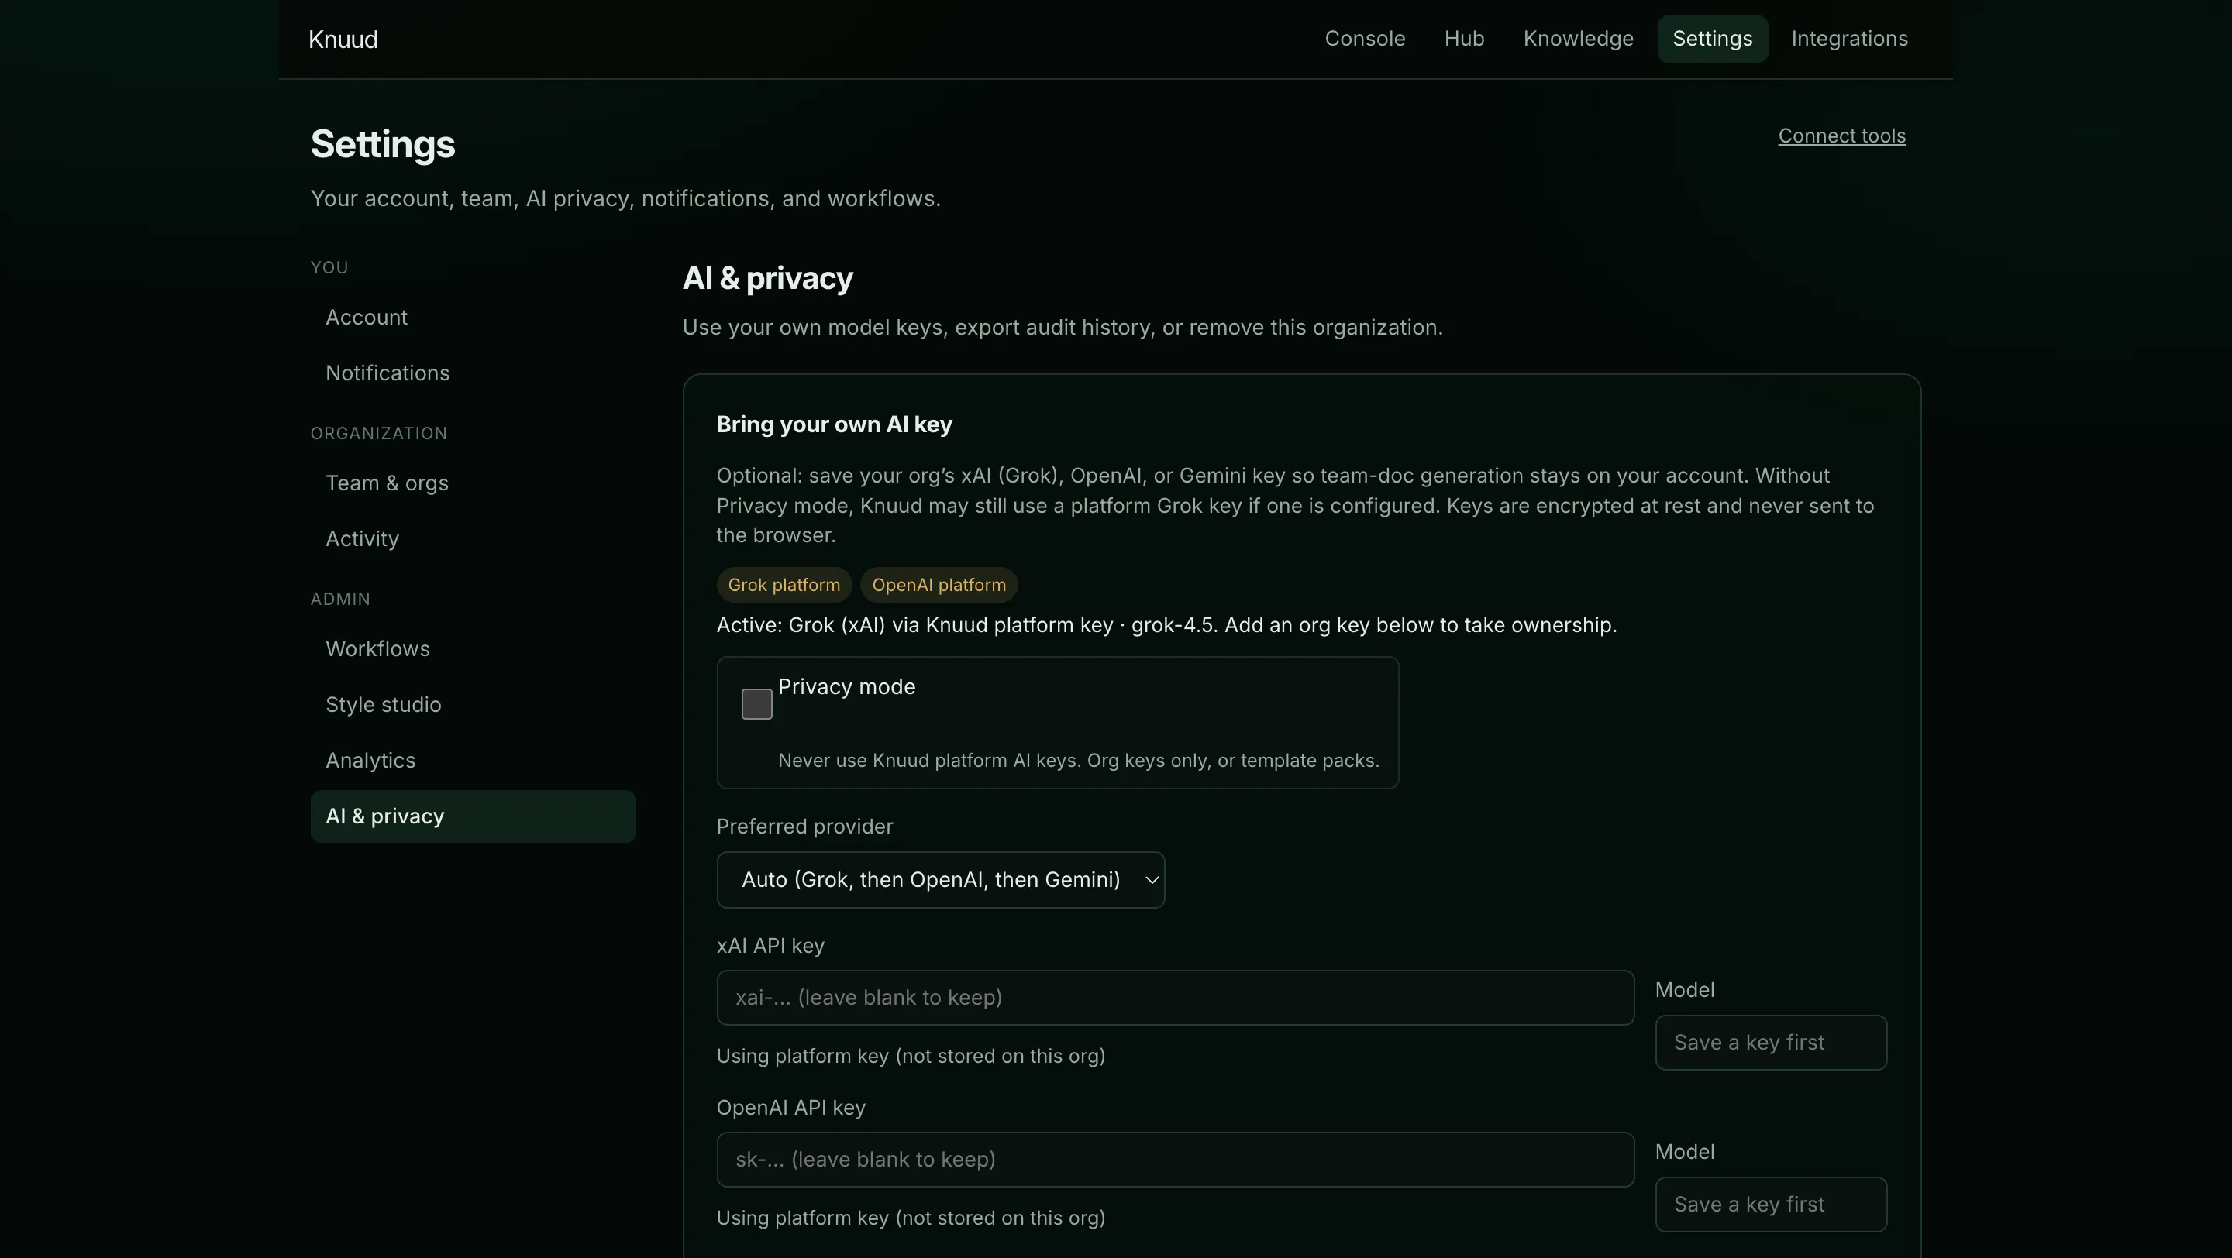This screenshot has height=1258, width=2232.
Task: Click the AI & privacy section heading
Action: pos(768,279)
